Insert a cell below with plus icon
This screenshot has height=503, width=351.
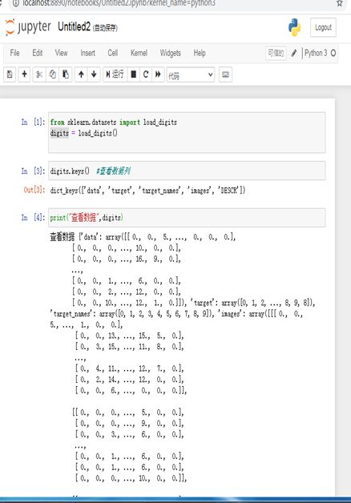[x=24, y=74]
